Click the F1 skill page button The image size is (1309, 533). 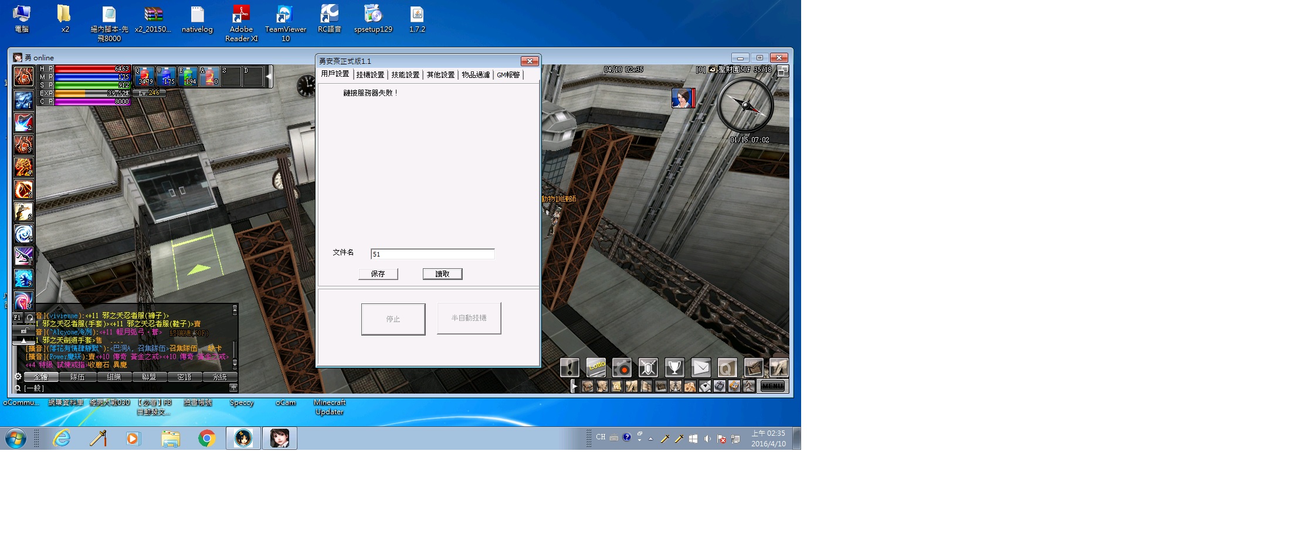[18, 317]
